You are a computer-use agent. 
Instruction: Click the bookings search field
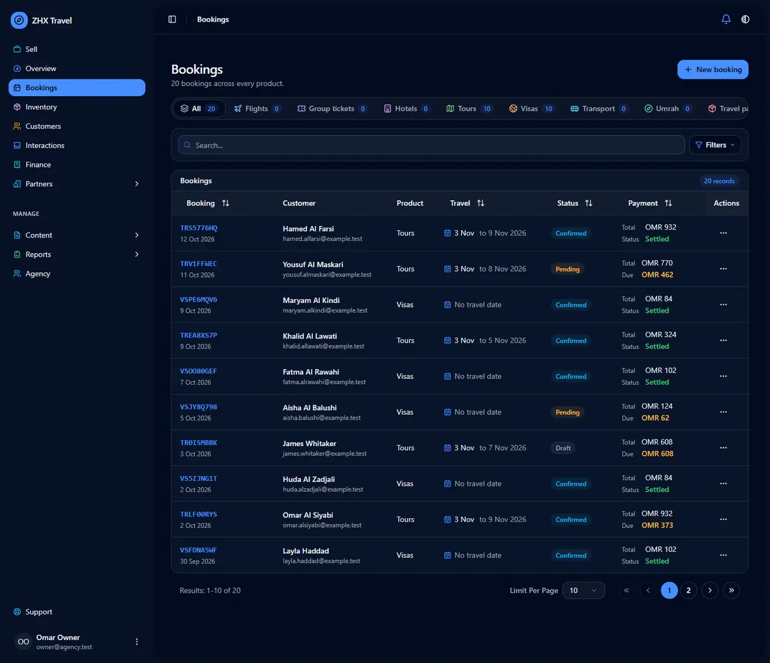431,145
